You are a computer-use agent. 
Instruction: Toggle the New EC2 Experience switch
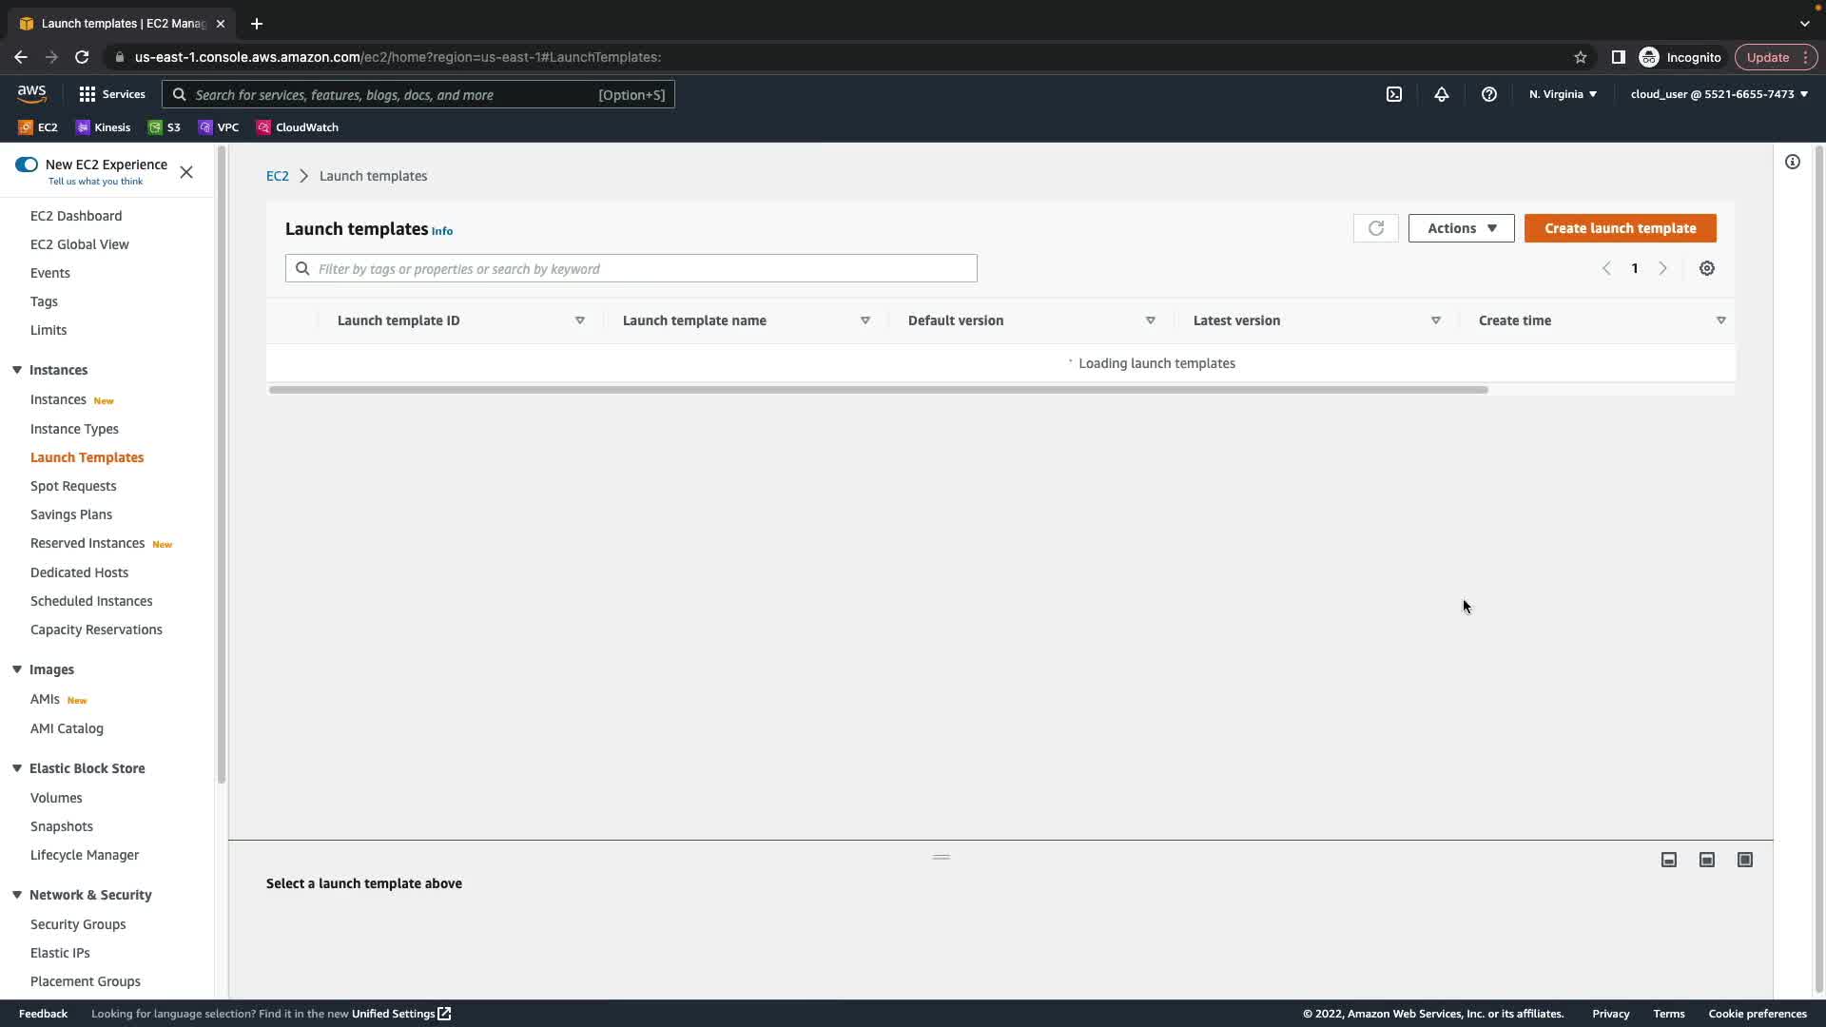pos(27,165)
